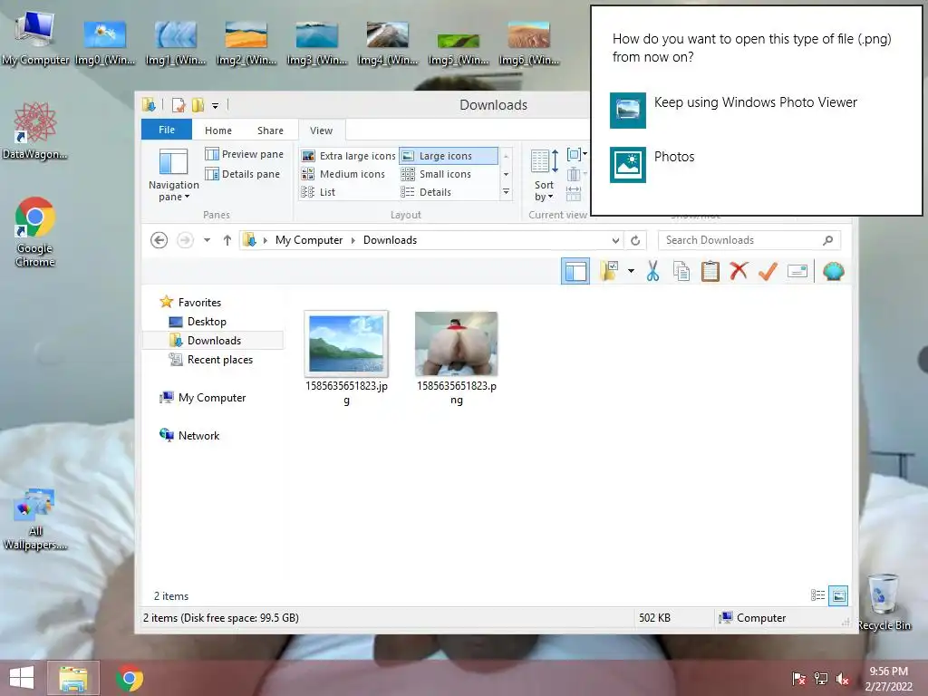
Task: Switch layout to Small icons
Action: tap(436, 174)
